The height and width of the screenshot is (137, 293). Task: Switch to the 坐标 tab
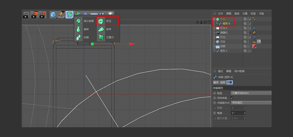222,83
